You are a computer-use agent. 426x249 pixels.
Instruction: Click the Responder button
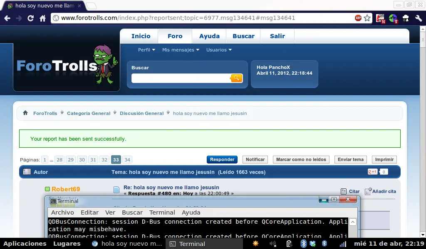coord(222,160)
